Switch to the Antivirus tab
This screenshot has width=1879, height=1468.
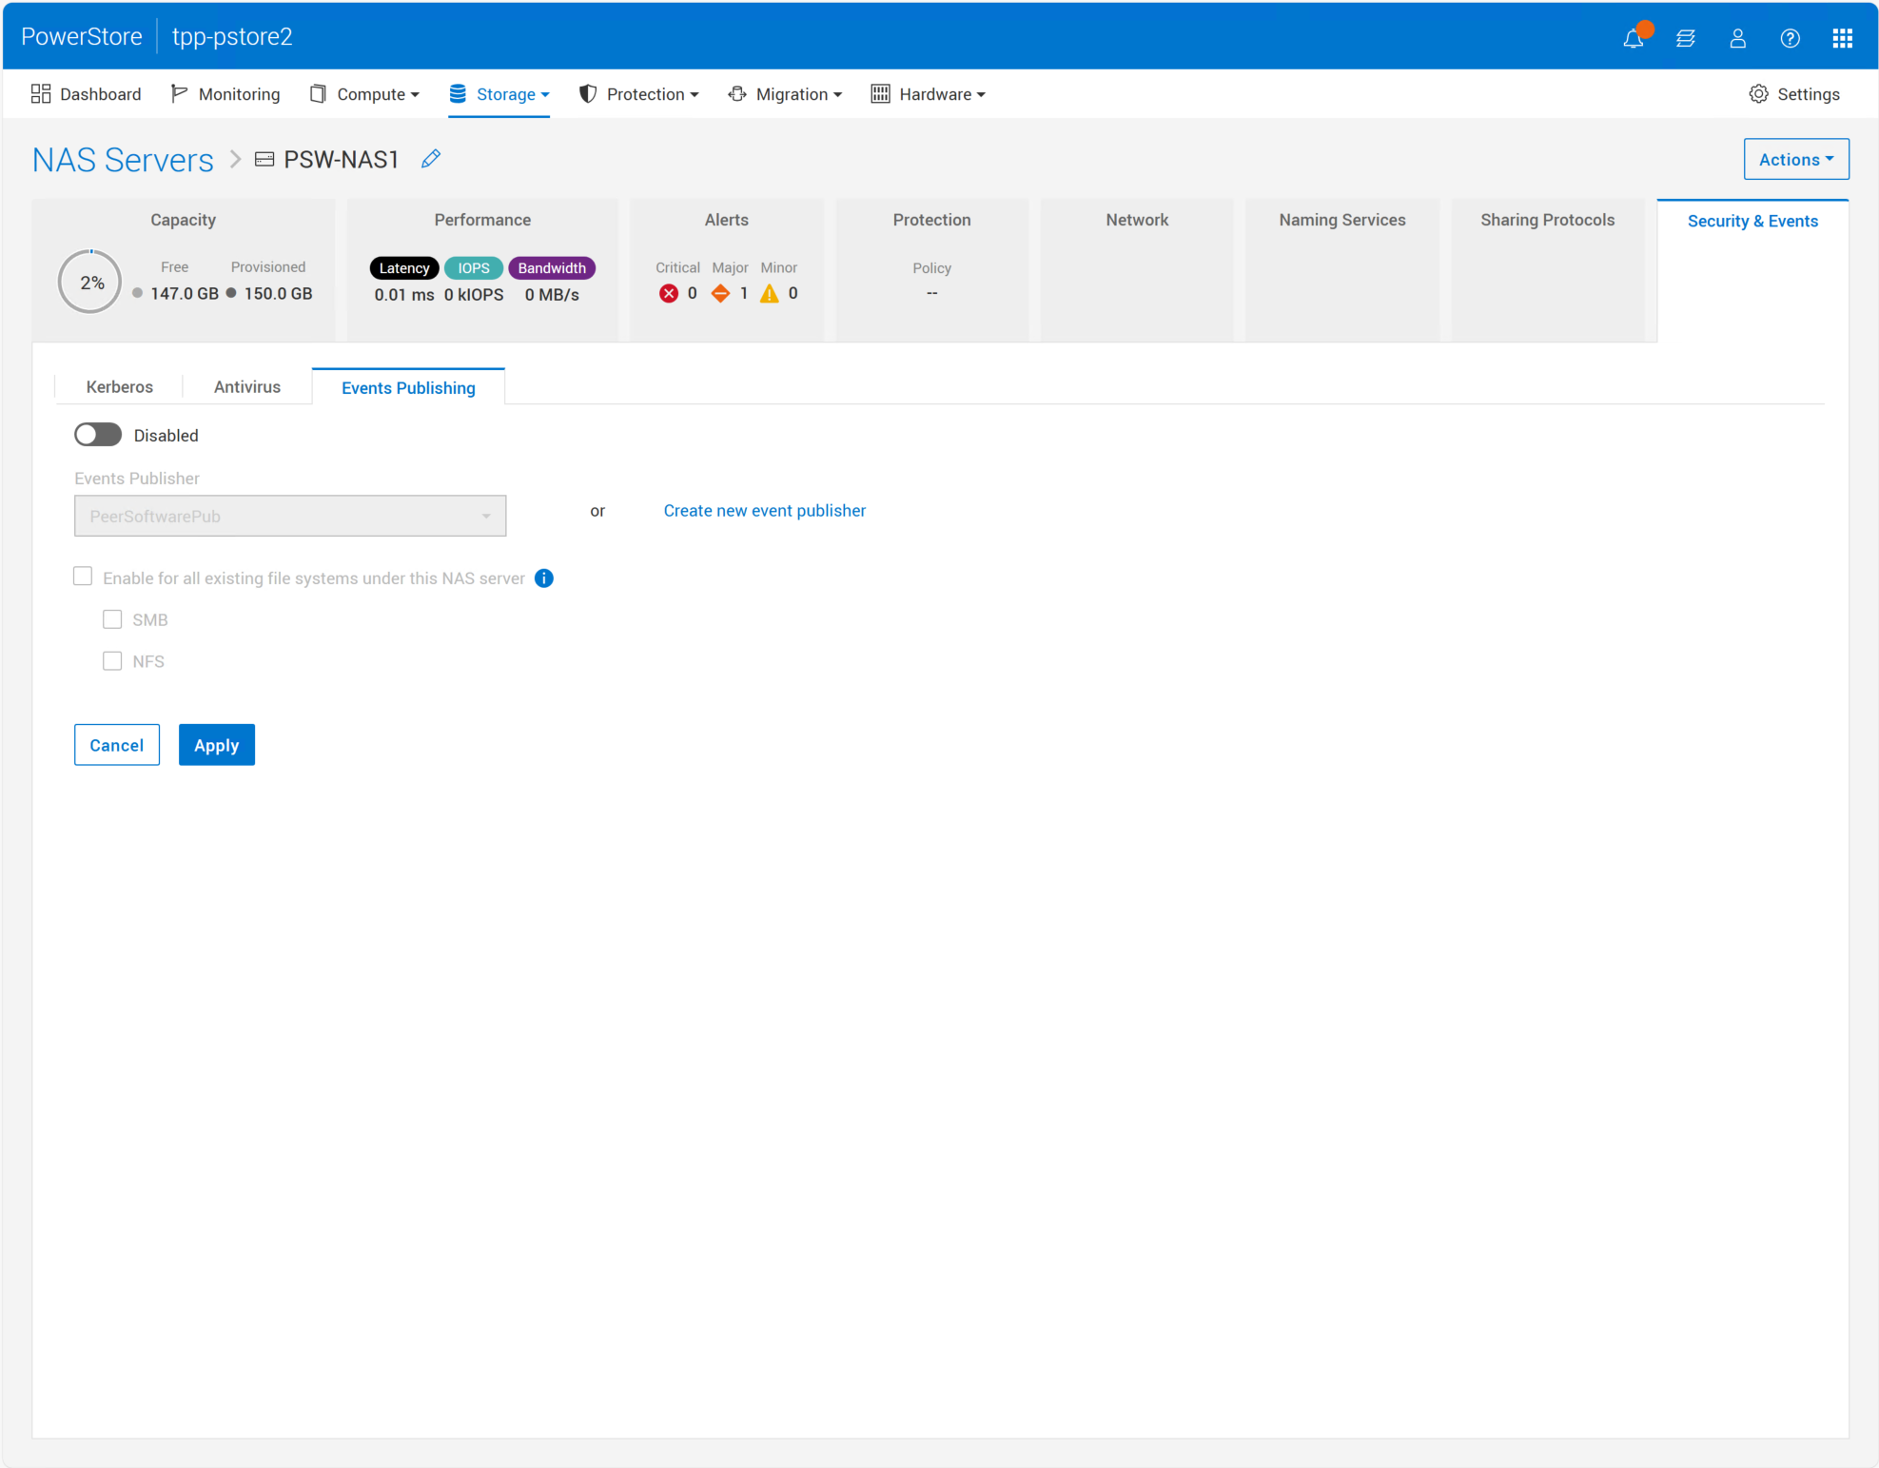click(x=247, y=387)
